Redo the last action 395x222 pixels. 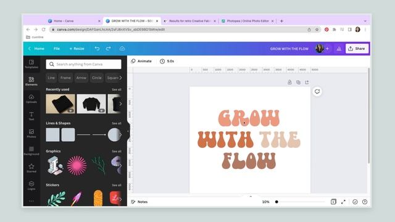coord(109,49)
